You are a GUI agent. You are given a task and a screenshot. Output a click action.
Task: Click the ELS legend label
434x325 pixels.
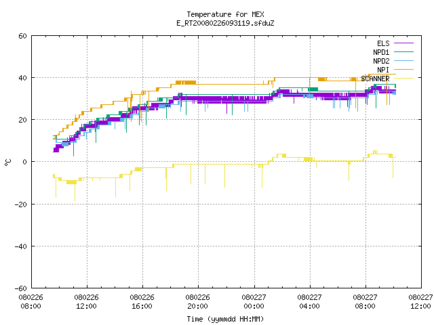tap(383, 43)
